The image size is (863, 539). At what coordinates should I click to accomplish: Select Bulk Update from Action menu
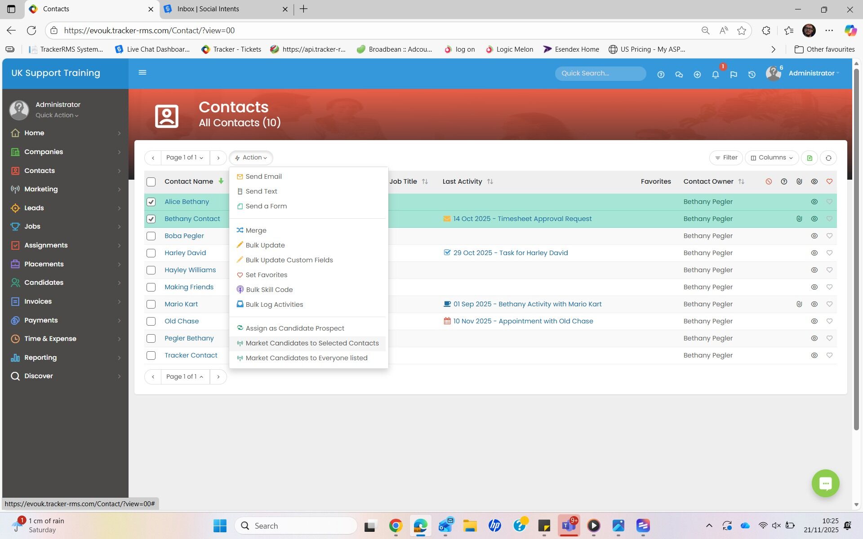(265, 245)
